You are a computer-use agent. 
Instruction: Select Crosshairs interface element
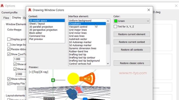(87, 24)
